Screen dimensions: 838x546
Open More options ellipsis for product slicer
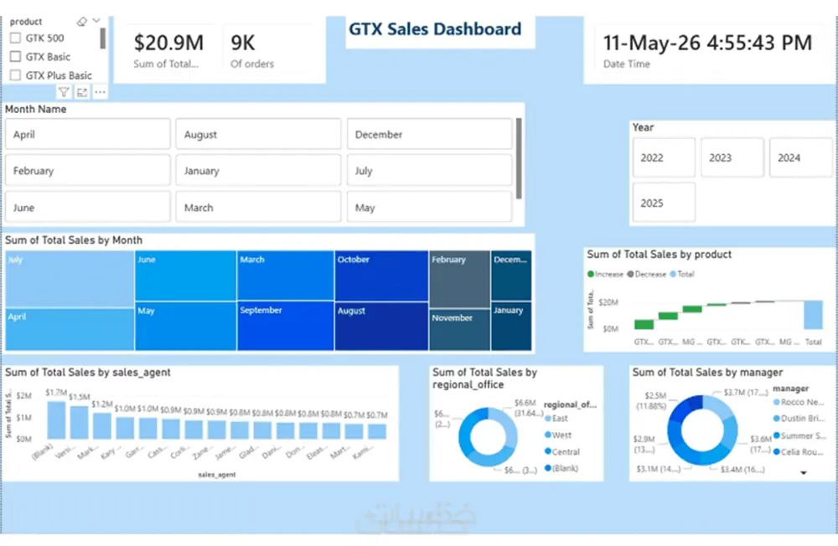(100, 92)
